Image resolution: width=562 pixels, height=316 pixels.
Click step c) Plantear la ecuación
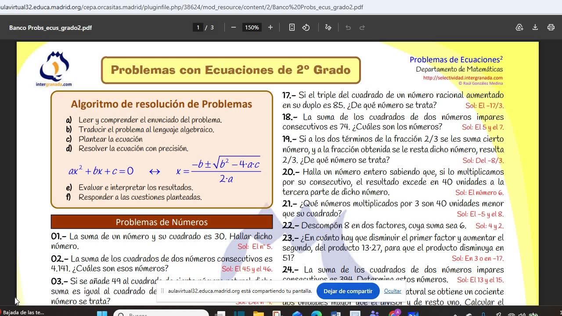point(104,139)
